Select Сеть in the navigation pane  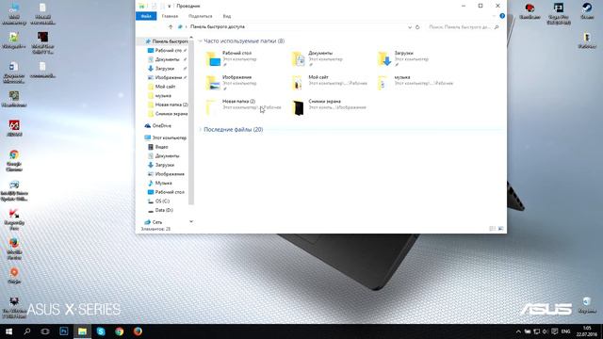(154, 222)
